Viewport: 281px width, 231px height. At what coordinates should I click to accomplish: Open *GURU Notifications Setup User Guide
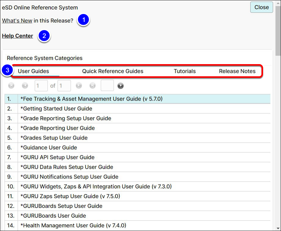point(137,177)
